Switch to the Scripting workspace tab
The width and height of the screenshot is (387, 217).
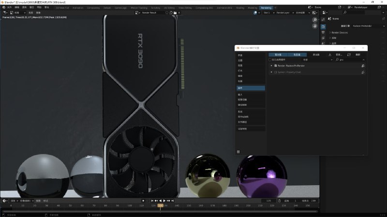coord(155,8)
